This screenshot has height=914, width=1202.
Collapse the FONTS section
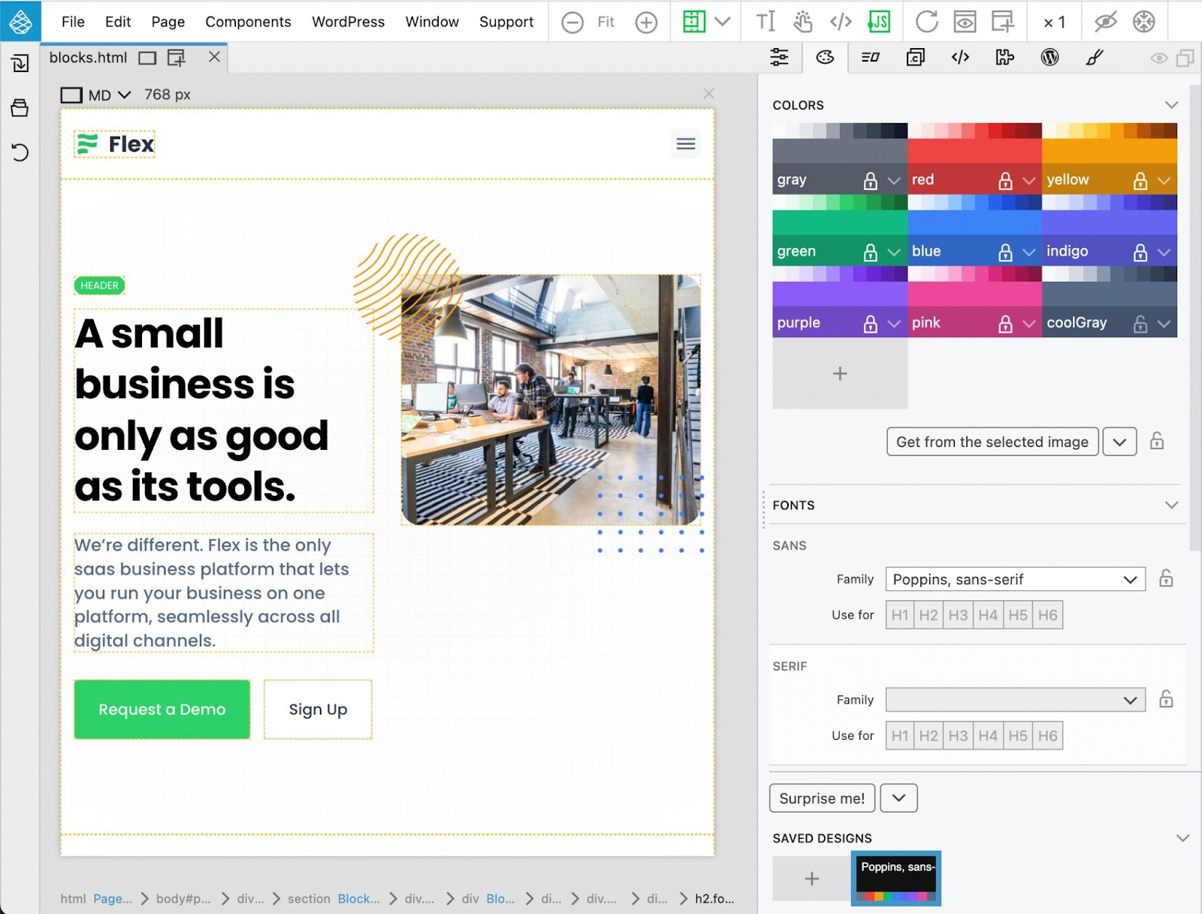click(1171, 505)
